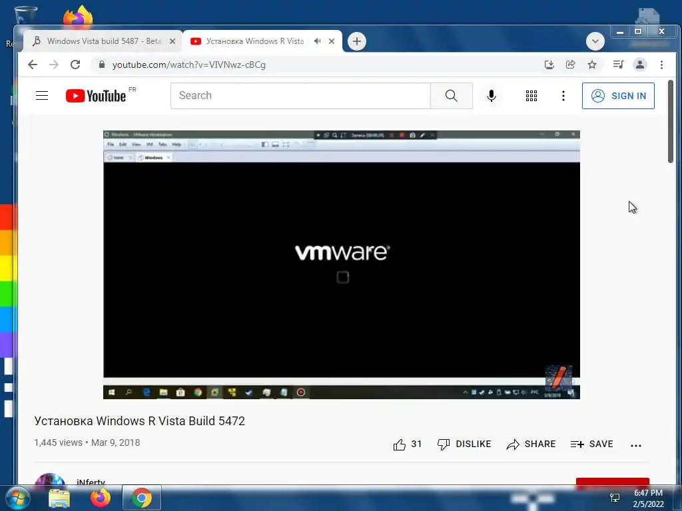This screenshot has width=682, height=511.
Task: Mute the tab audio speaker icon
Action: click(318, 41)
